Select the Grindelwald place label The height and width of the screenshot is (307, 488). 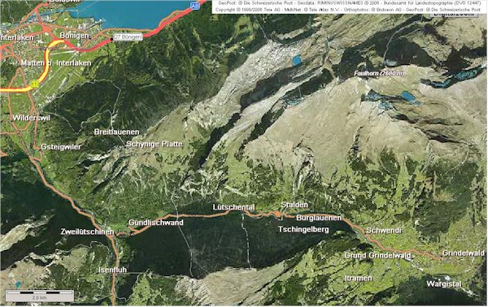tap(464, 253)
